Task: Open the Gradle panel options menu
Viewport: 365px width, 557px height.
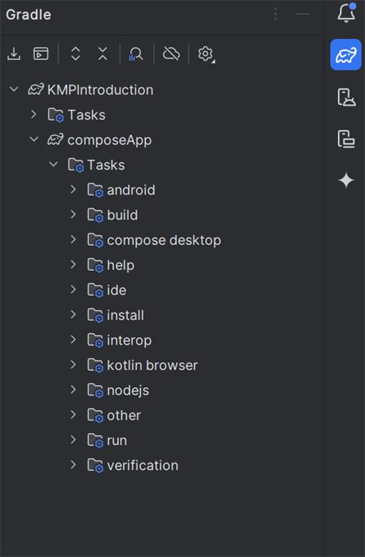Action: (x=275, y=14)
